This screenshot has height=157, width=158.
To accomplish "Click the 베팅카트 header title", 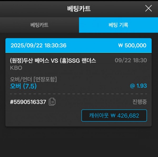I will [79, 9].
